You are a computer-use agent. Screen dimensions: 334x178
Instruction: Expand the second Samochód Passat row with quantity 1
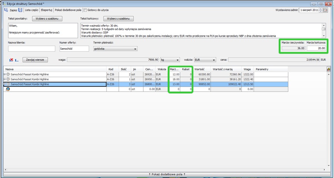[5, 79]
